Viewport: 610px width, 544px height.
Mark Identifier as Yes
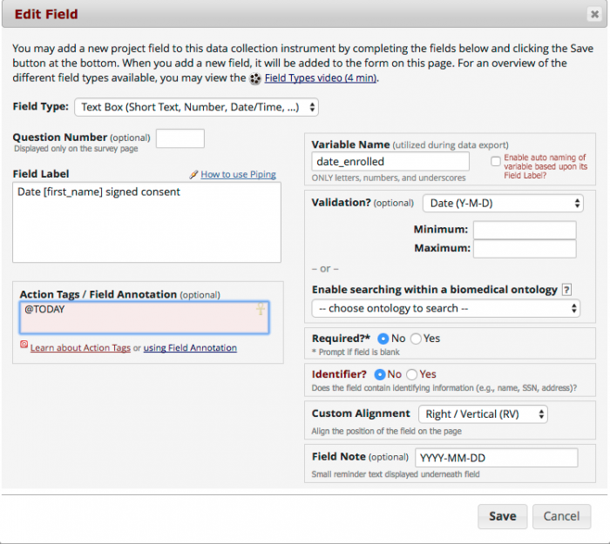click(x=411, y=374)
